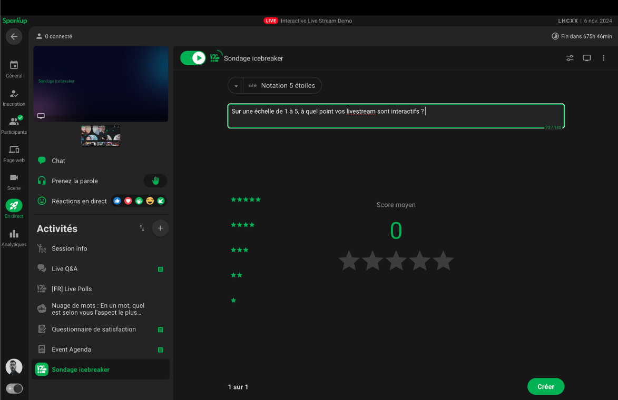Click the reorder activities arrows icon
The image size is (618, 400).
[x=142, y=228]
